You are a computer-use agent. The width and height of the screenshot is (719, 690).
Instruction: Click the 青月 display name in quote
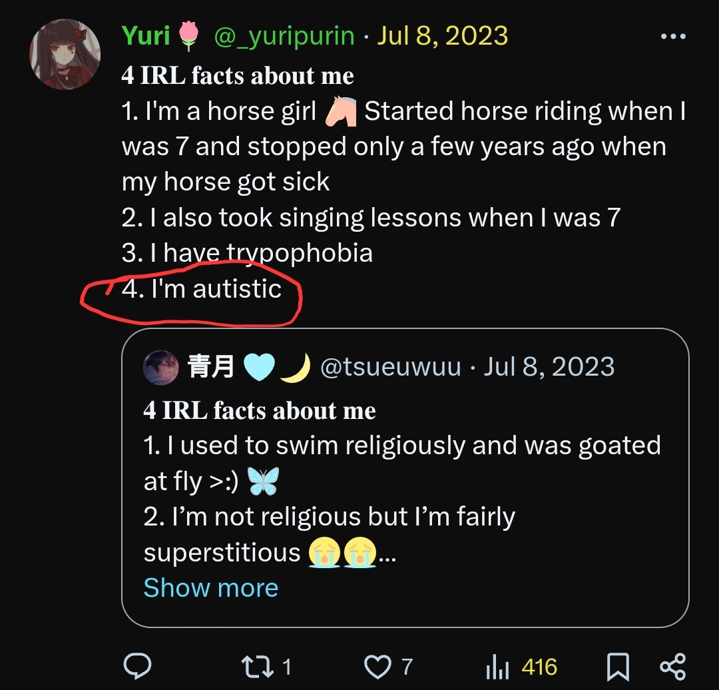[211, 367]
